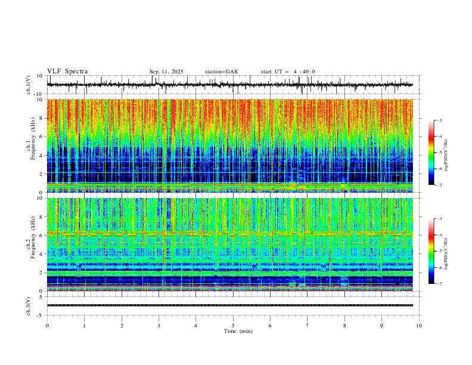Click the time axis tick "1"
This screenshot has width=472, height=365.
point(84,326)
